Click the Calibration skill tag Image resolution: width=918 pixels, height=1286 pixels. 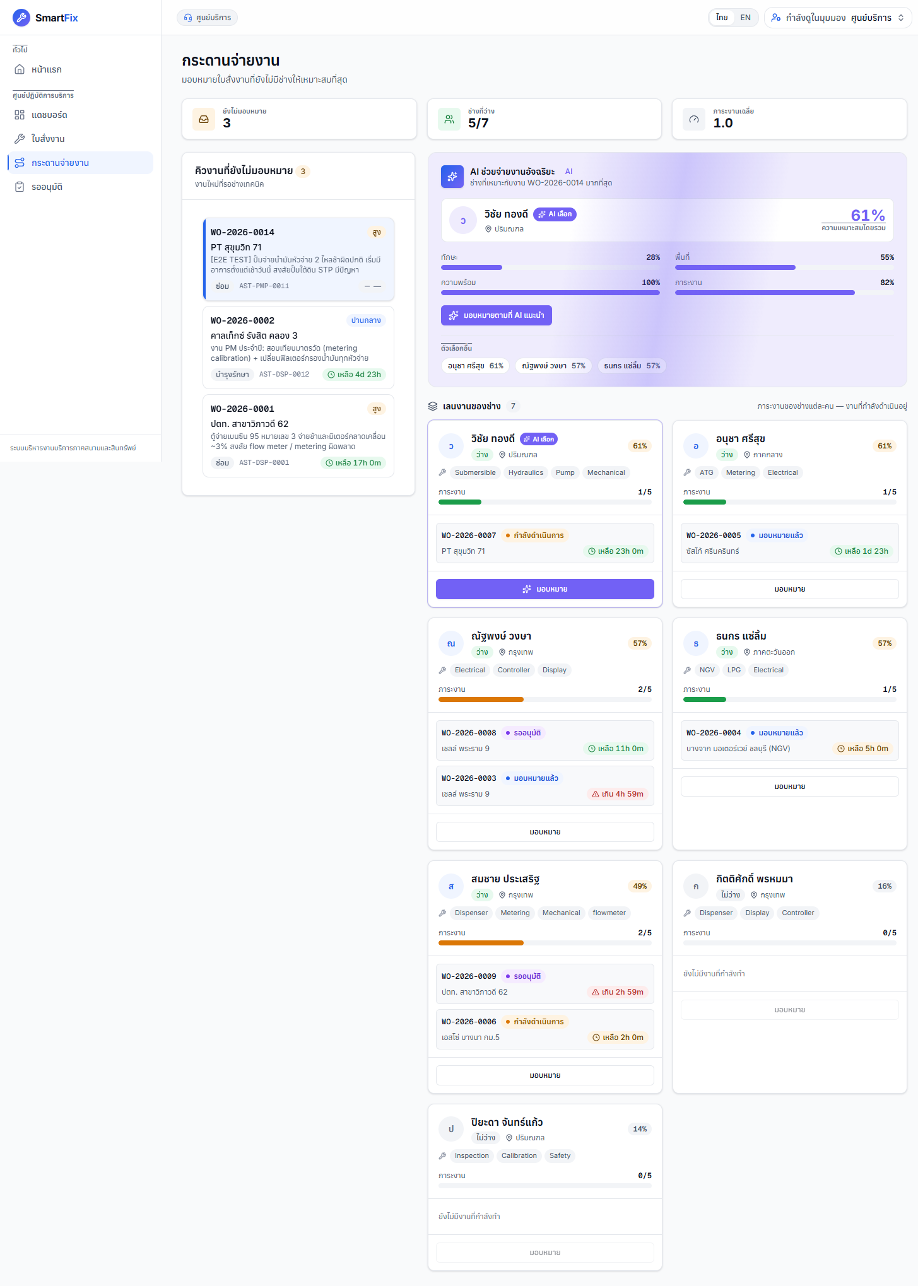(519, 1155)
